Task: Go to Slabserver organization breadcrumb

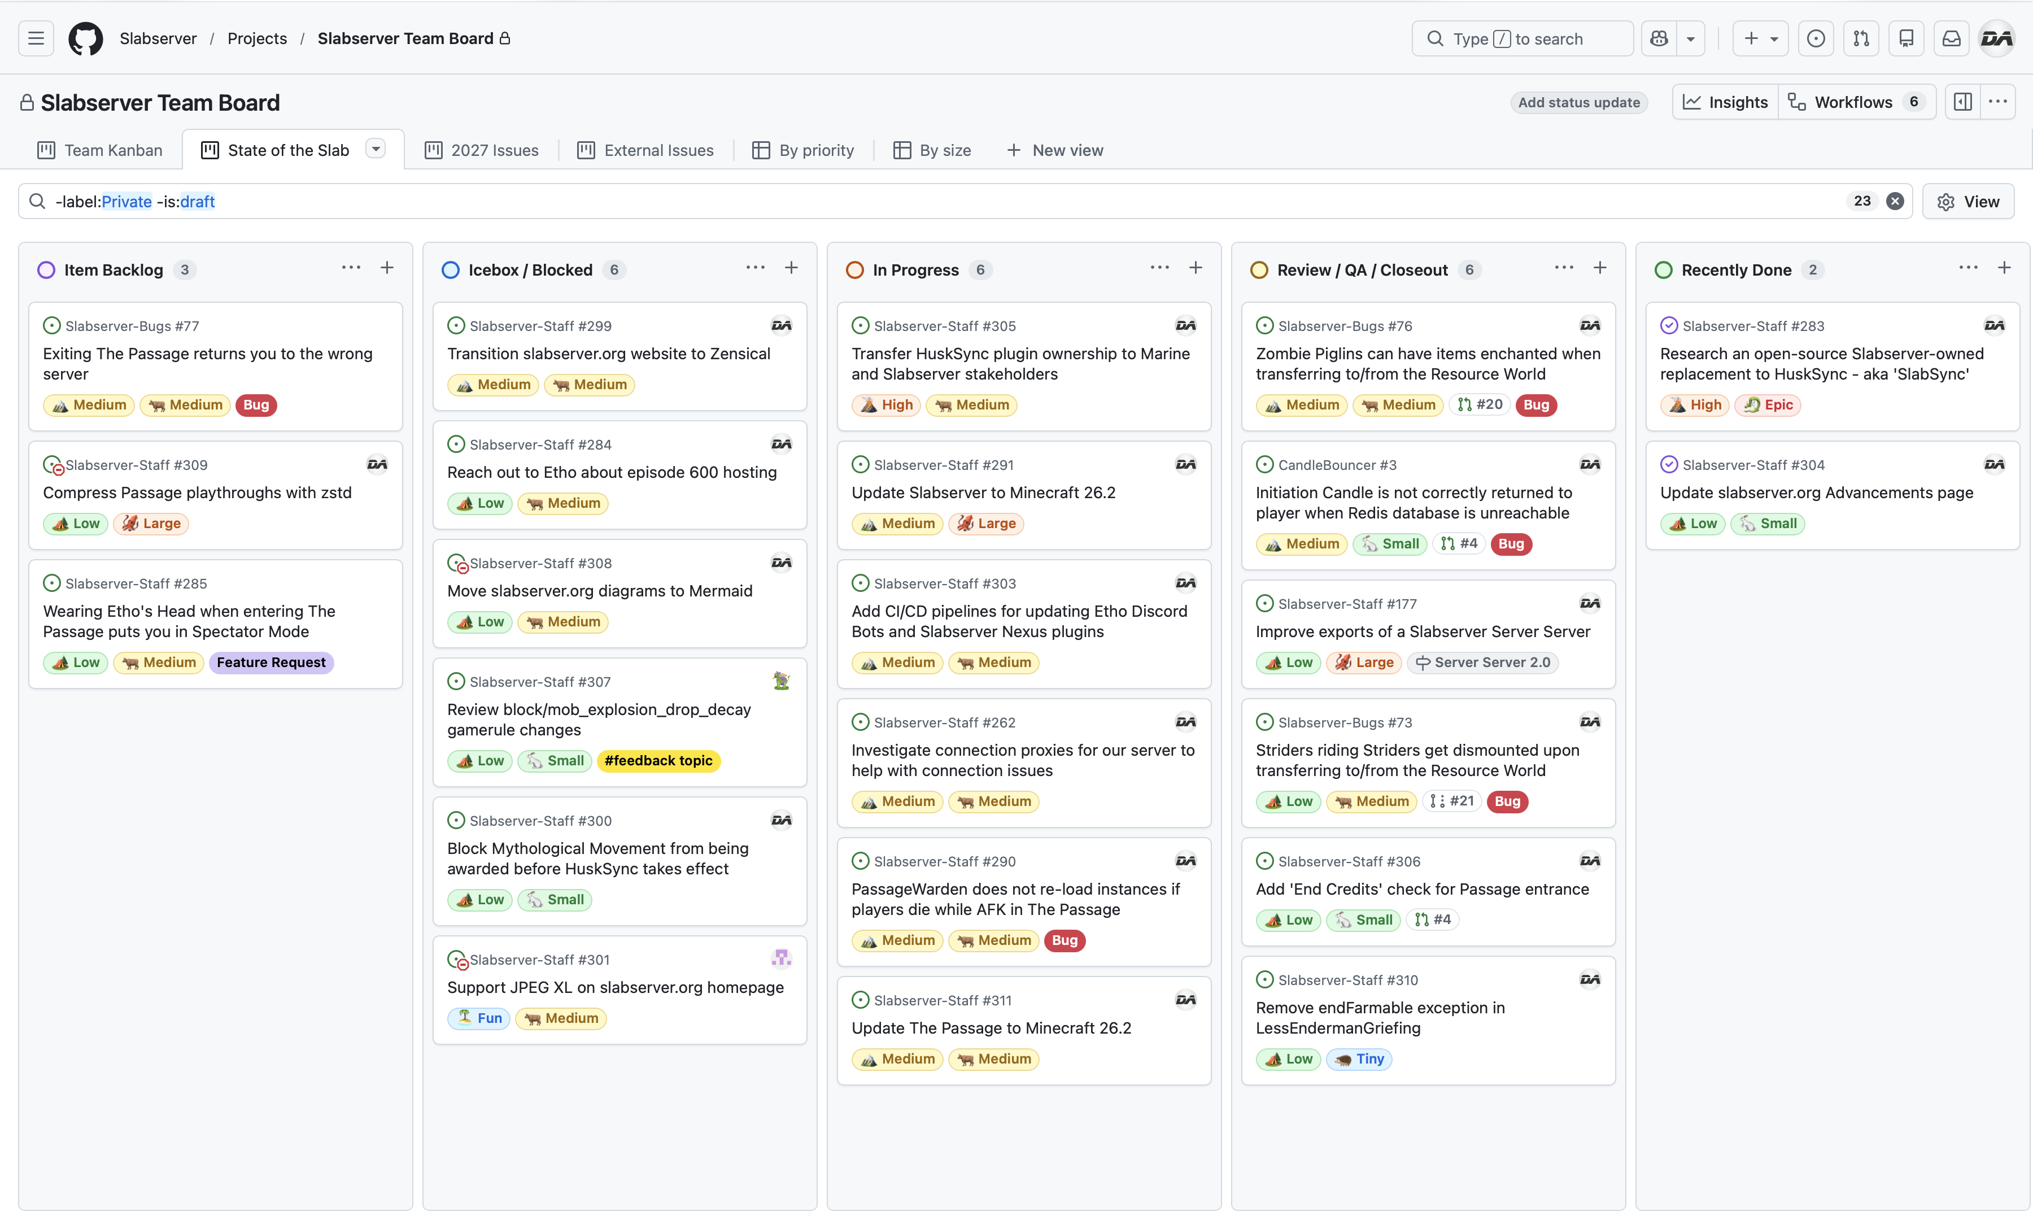Action: [159, 38]
